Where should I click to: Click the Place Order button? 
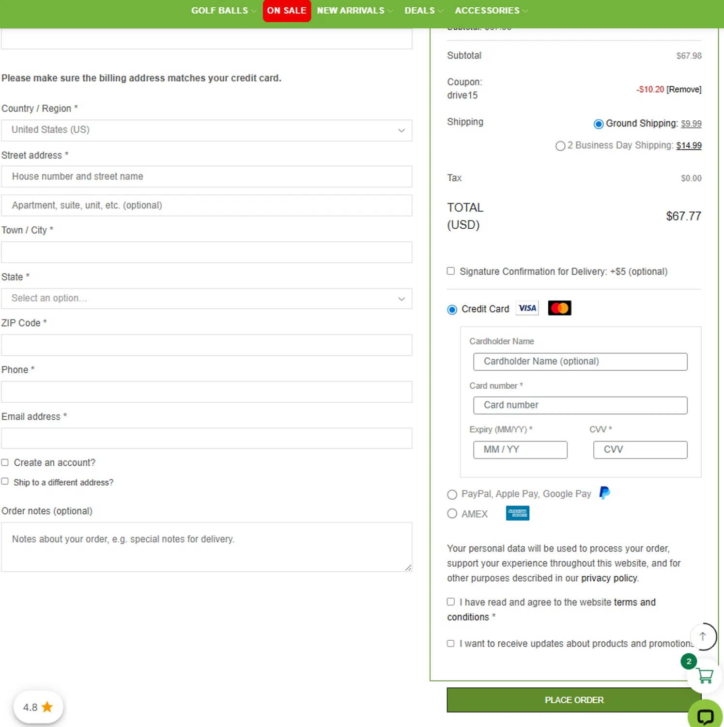click(x=574, y=700)
